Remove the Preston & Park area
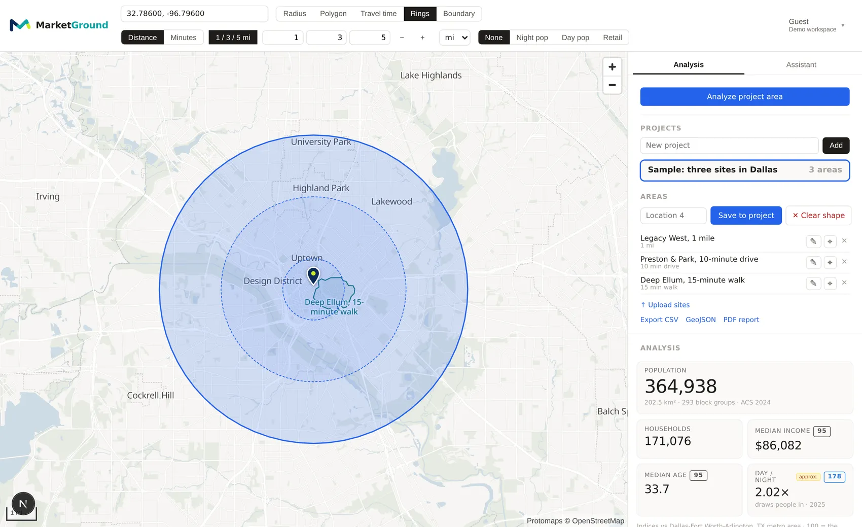 [844, 262]
